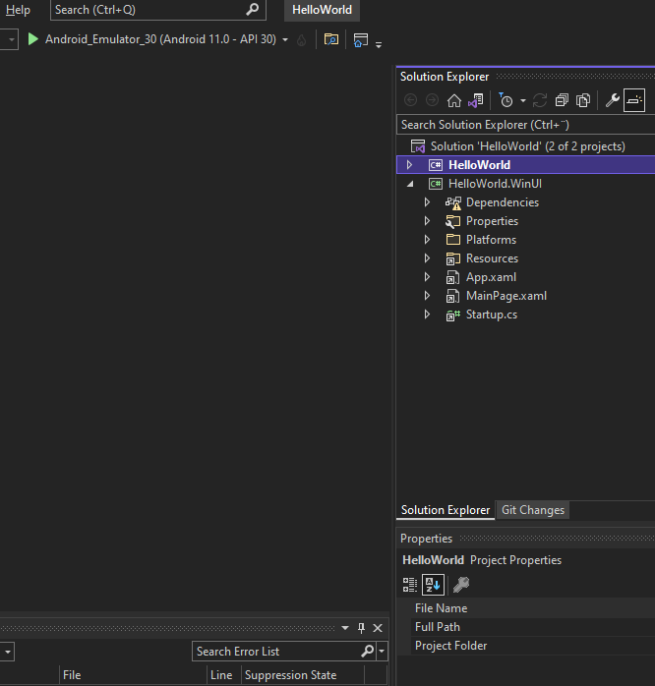
Task: Click the Pending Changes Filter clock icon
Action: [x=506, y=100]
